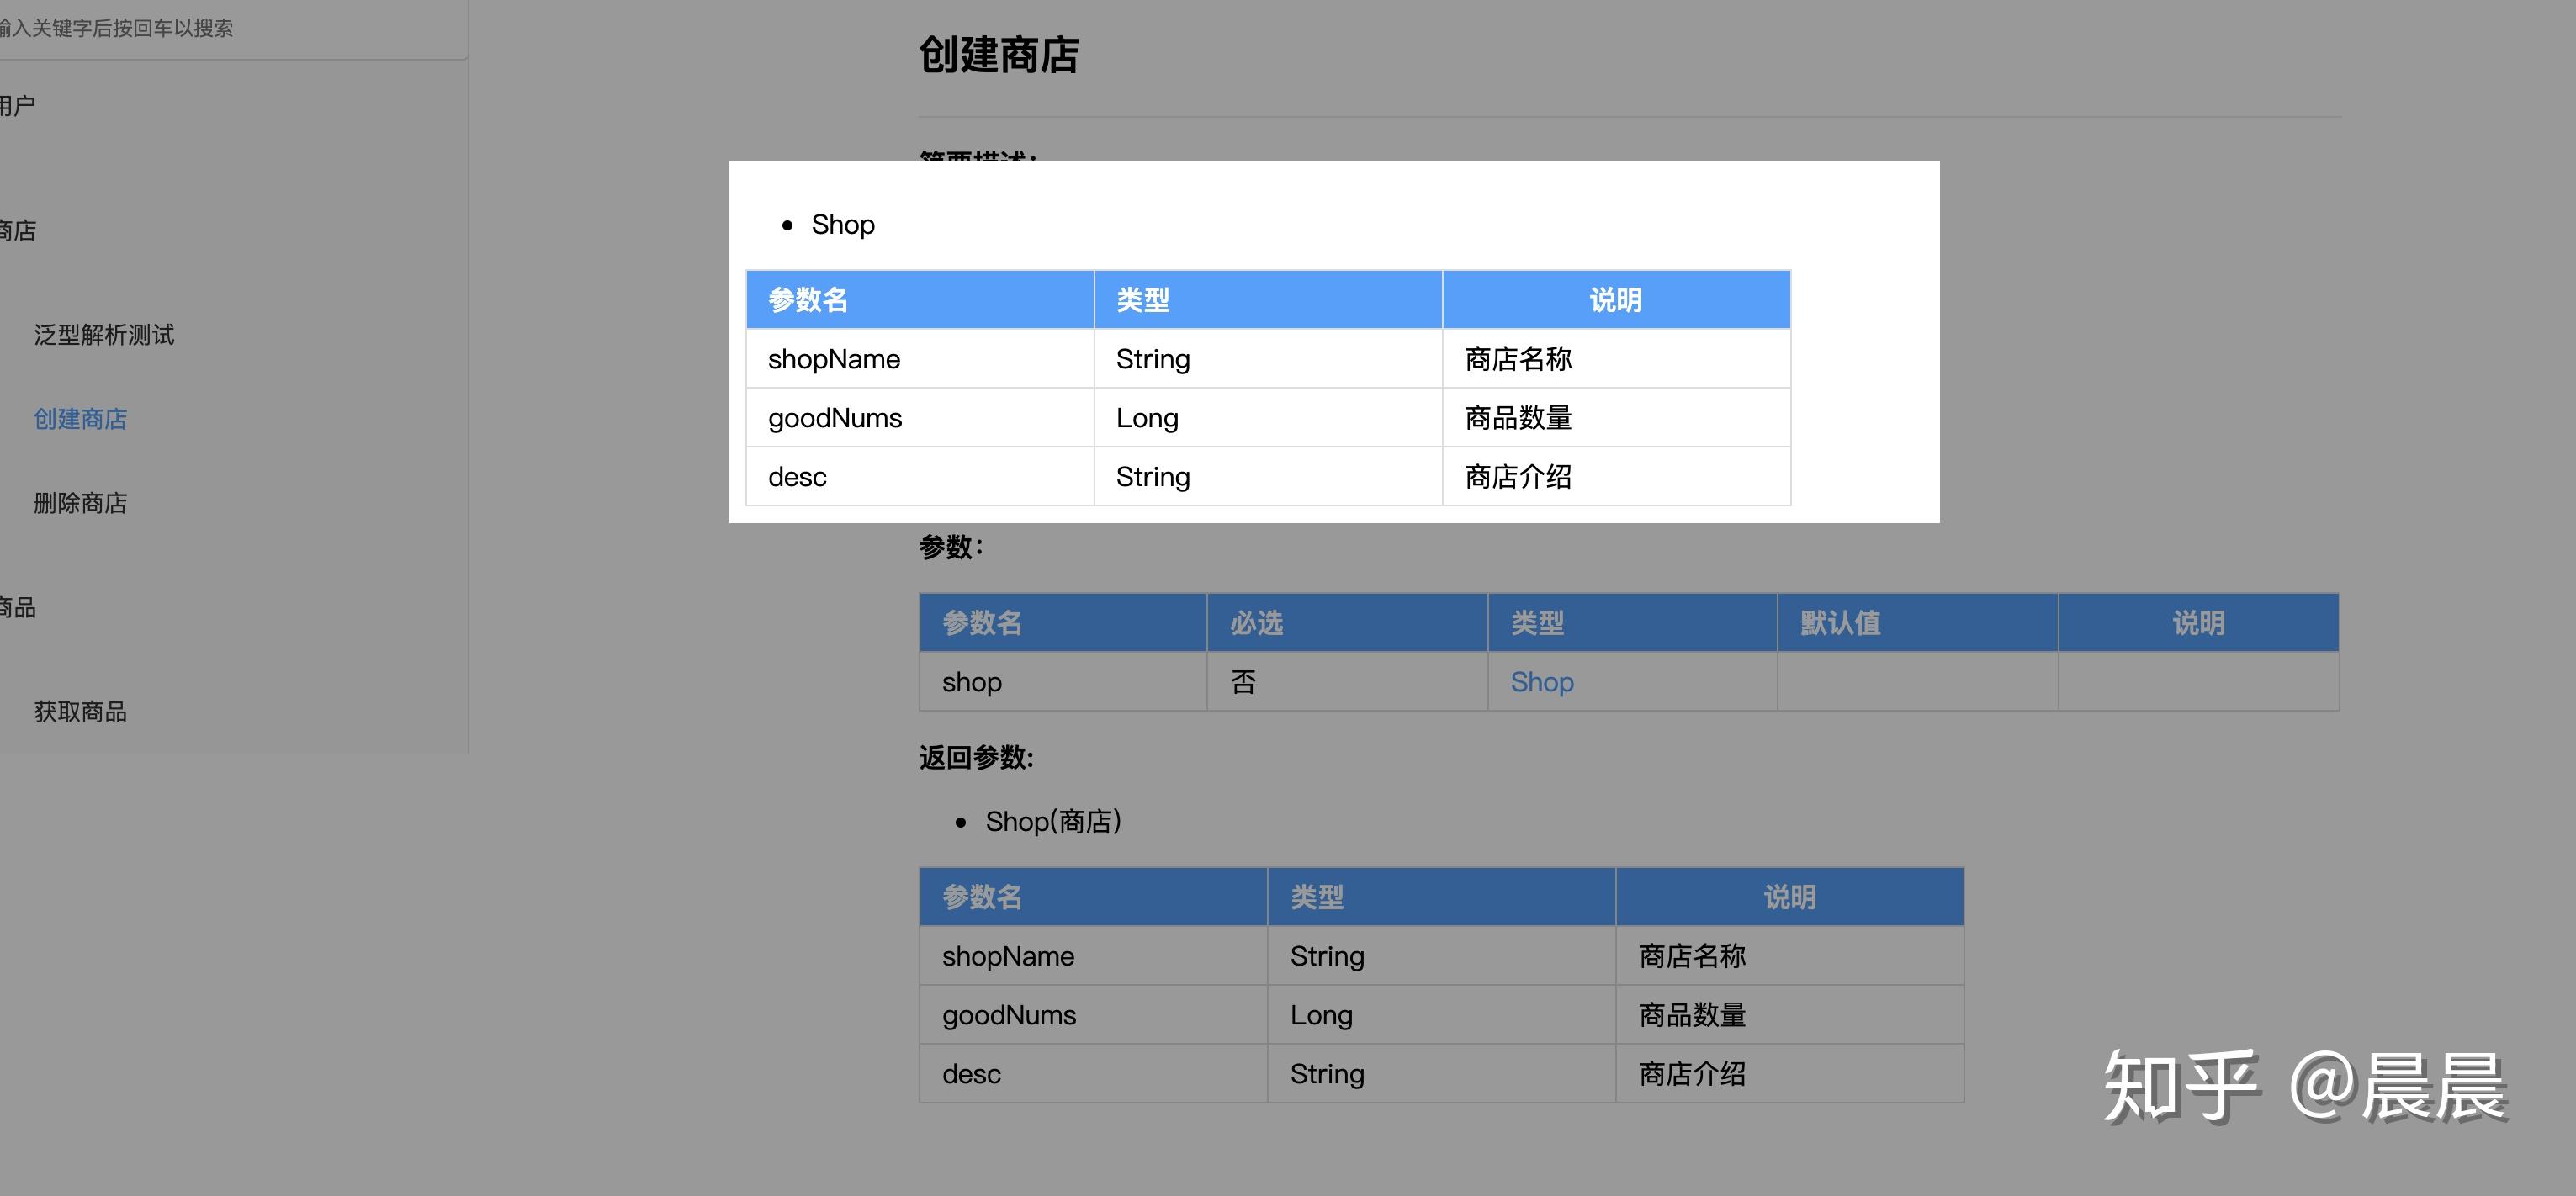Click the Shop(商店) return type bullet

(1053, 822)
